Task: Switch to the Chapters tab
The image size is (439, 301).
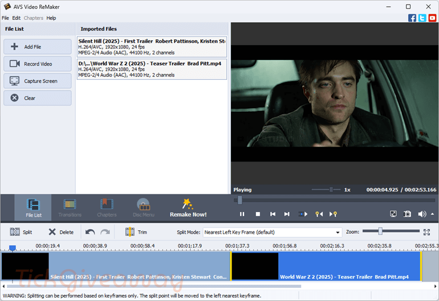Action: (x=107, y=208)
